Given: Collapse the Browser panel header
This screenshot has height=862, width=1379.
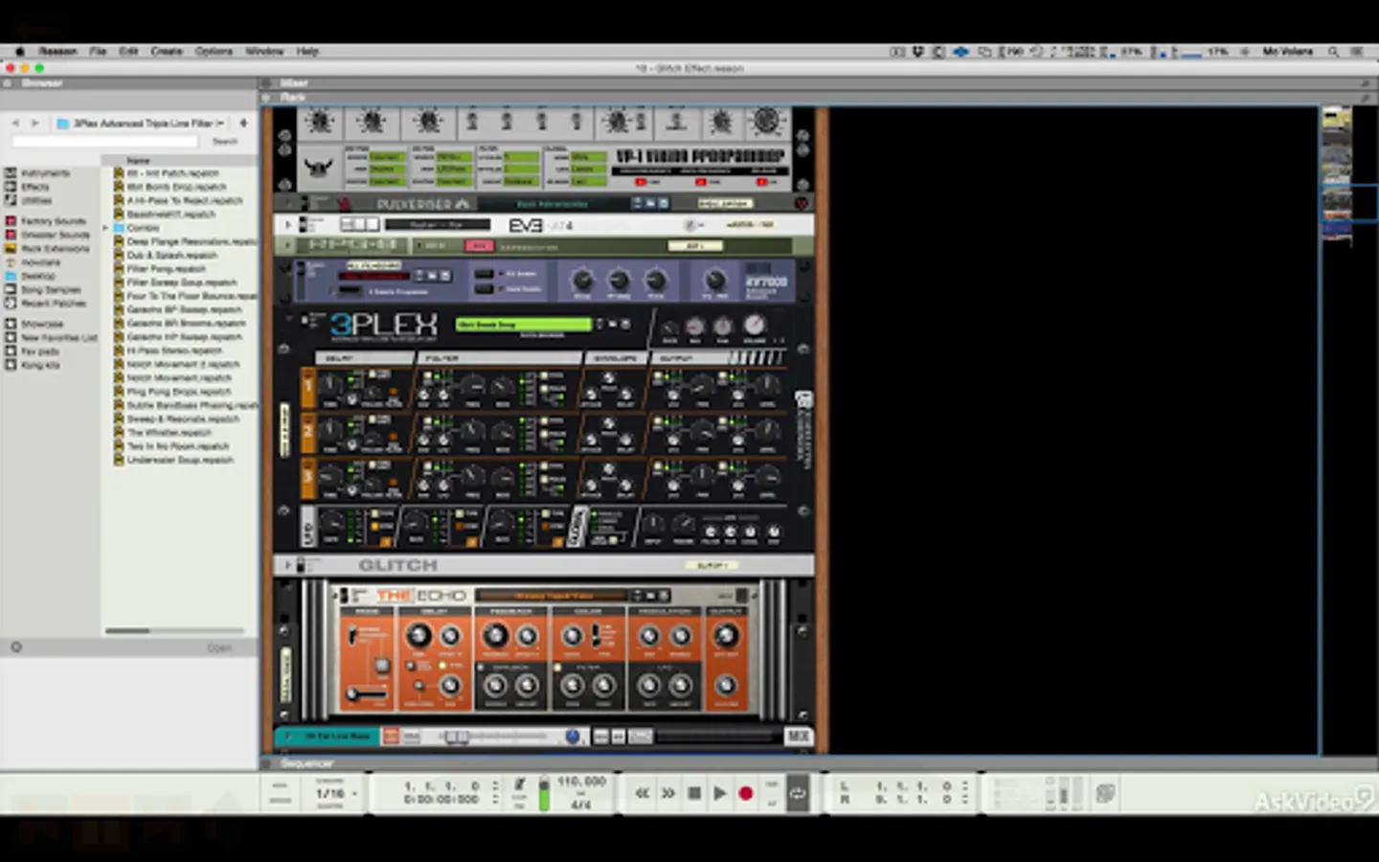Looking at the screenshot, I should (x=7, y=83).
